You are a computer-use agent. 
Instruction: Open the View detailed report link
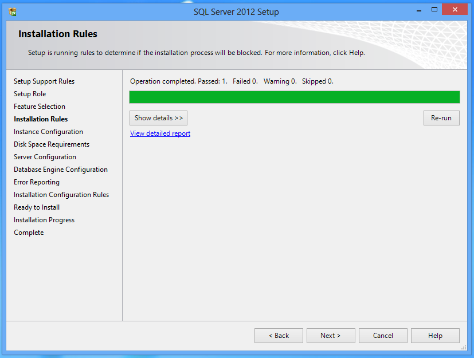pos(160,133)
